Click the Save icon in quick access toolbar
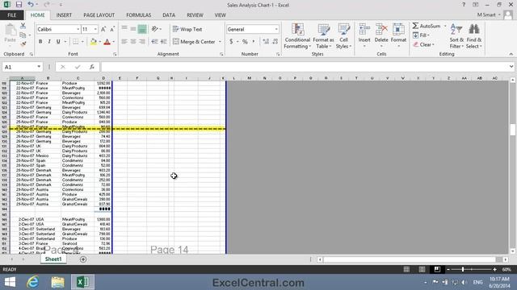 point(19,5)
